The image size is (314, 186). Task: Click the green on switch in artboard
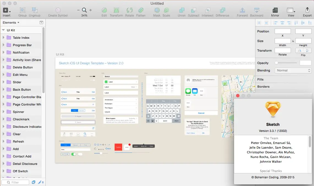(x=73, y=154)
